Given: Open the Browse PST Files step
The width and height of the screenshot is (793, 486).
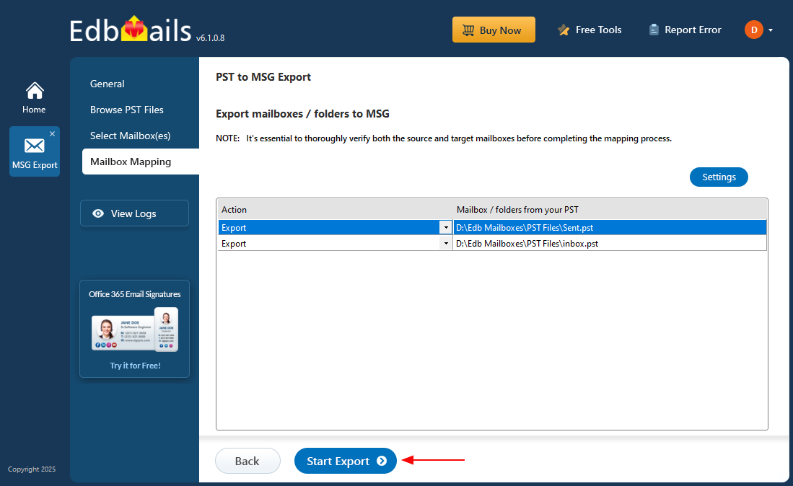Looking at the screenshot, I should pos(127,110).
